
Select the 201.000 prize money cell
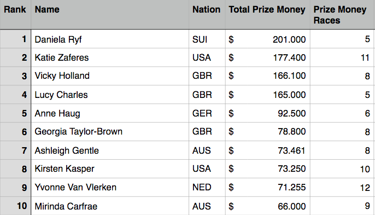pos(268,39)
